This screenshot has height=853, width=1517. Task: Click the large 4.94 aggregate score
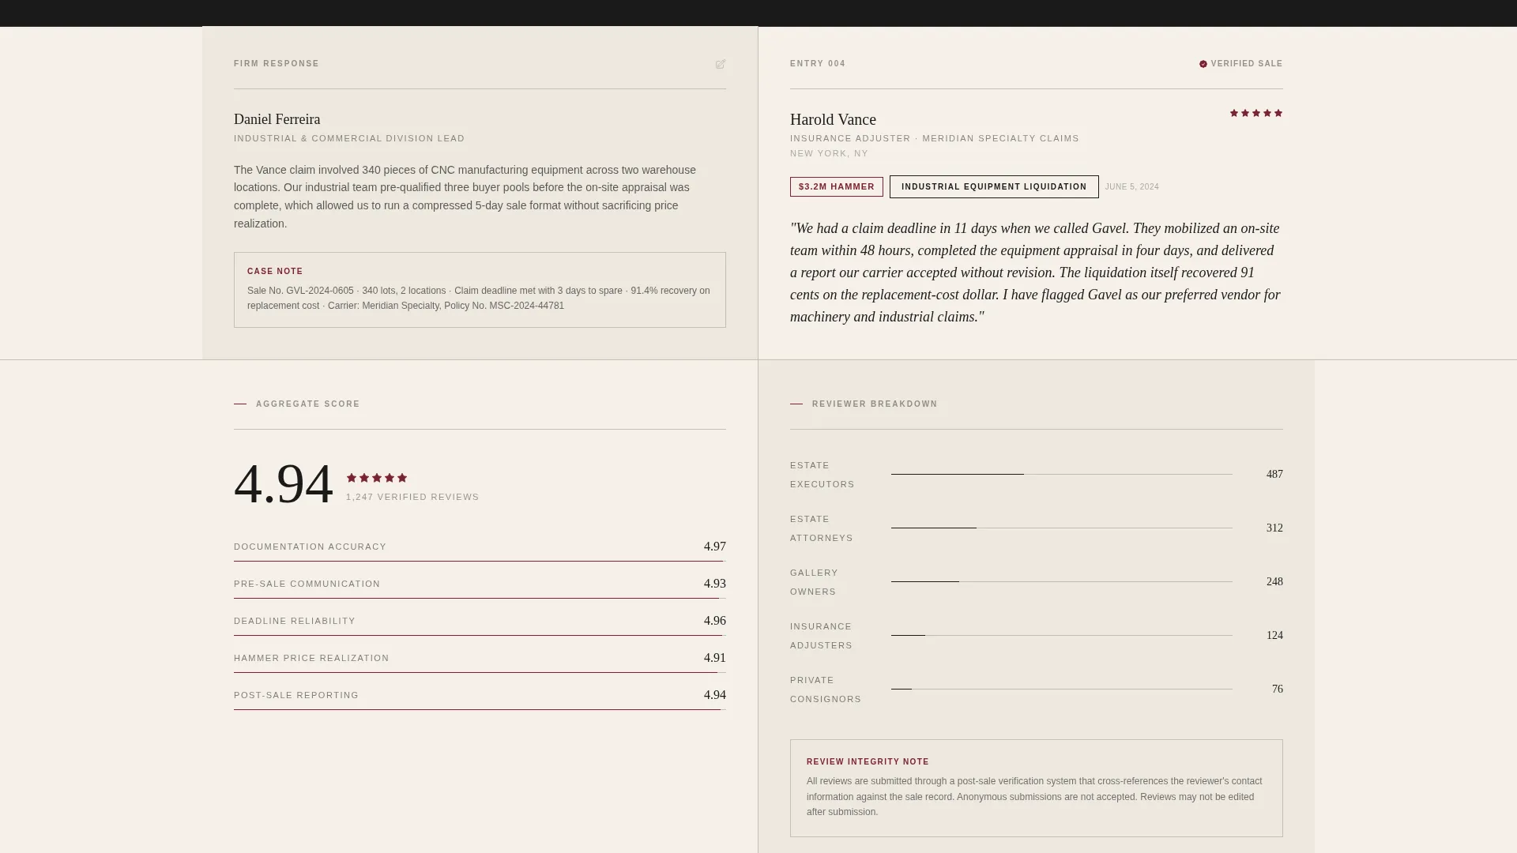(283, 484)
